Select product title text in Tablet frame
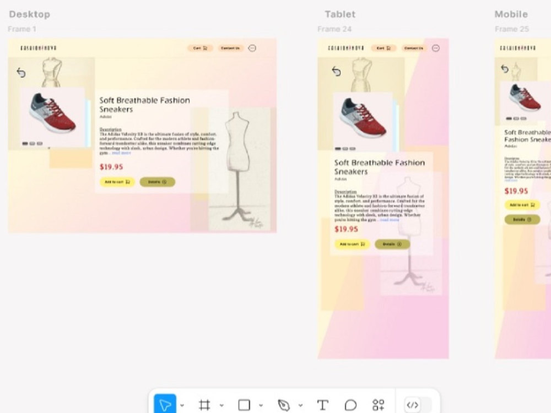Viewport: 551px width, 413px height. [380, 167]
